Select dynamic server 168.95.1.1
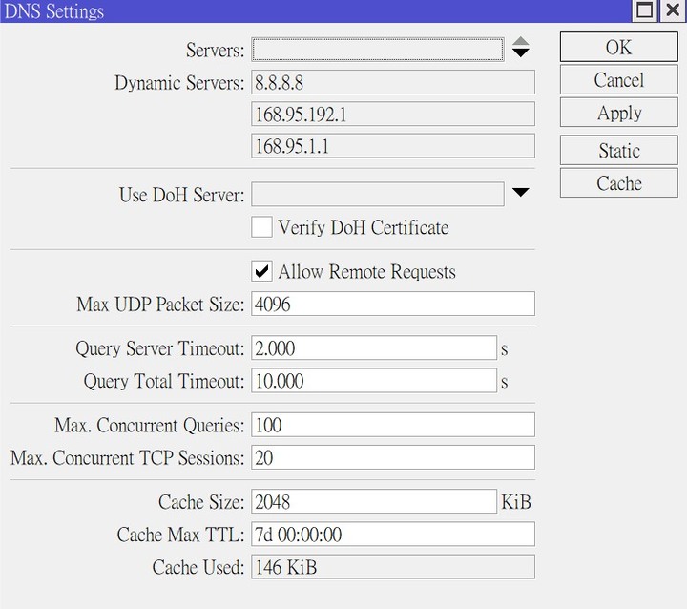The height and width of the screenshot is (609, 687). (x=393, y=146)
